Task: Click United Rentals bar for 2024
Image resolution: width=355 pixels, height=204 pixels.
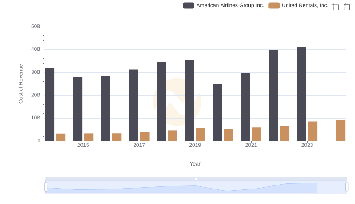Action: [x=340, y=131]
